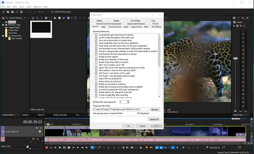Click the Default All button
The height and width of the screenshot is (154, 254).
click(x=154, y=119)
